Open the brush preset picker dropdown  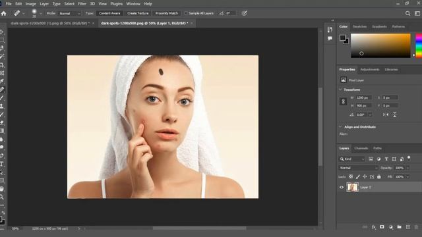tap(41, 13)
